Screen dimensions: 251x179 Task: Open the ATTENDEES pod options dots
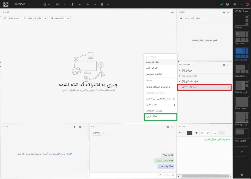point(229,65)
